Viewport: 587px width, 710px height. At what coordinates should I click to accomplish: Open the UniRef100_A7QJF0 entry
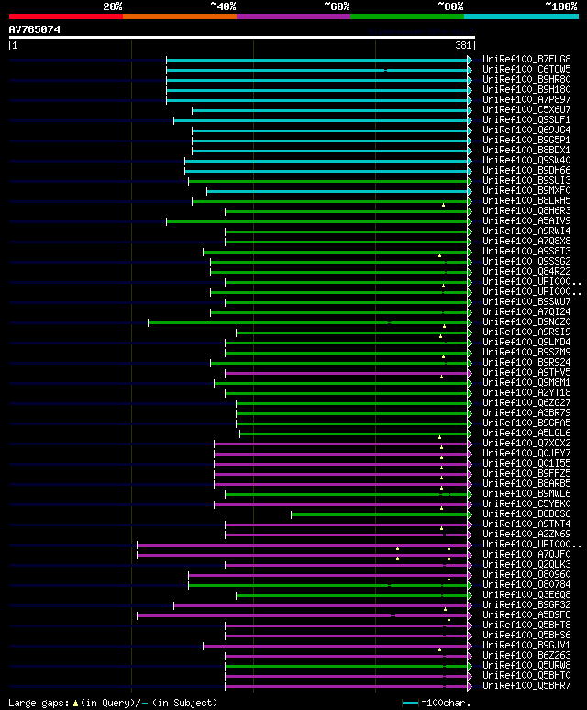click(x=526, y=554)
